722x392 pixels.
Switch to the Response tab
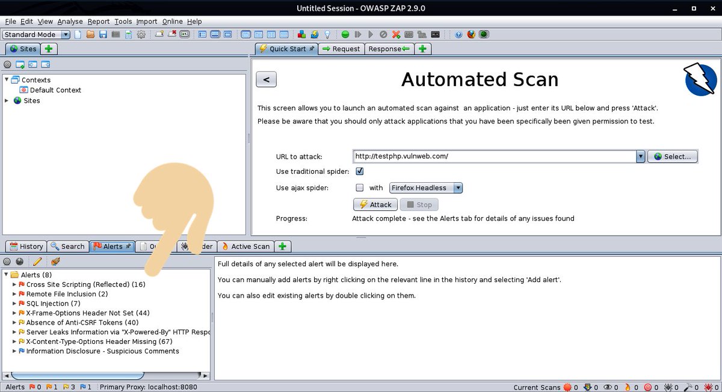[389, 49]
